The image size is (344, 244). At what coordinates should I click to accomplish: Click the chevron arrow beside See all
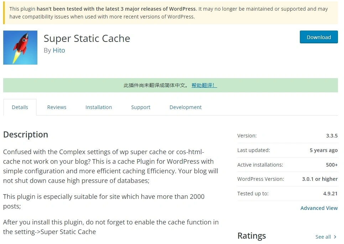[x=335, y=237]
